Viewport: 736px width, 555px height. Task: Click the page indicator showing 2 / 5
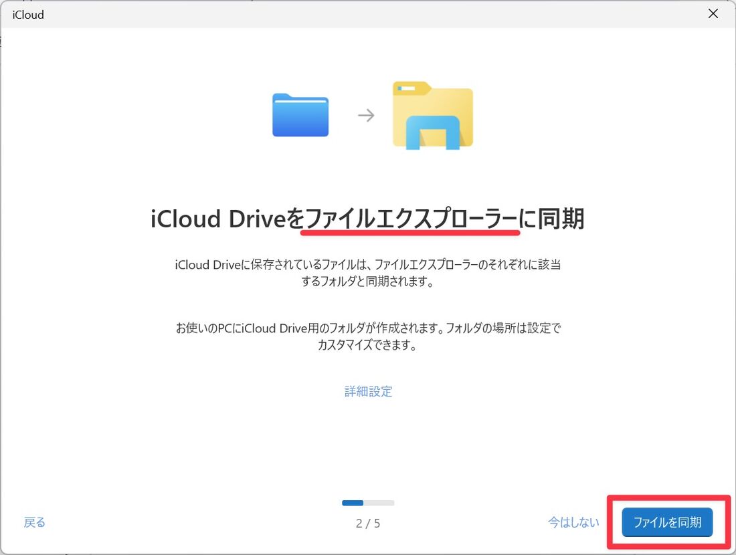point(368,524)
